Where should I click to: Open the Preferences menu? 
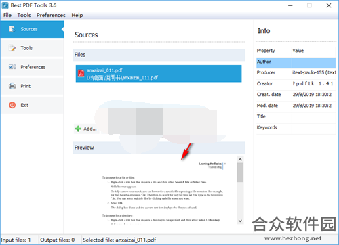tap(51, 15)
